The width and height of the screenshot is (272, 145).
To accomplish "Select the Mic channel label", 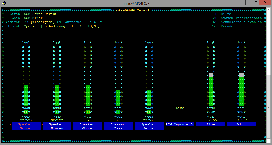I will point(241,124).
